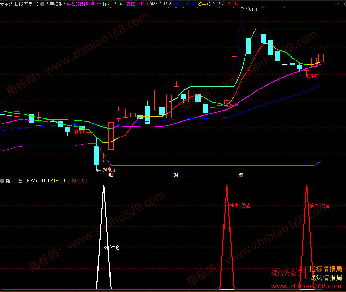Click the 25.00 high price label
This screenshot has width=346, height=292.
click(x=251, y=10)
